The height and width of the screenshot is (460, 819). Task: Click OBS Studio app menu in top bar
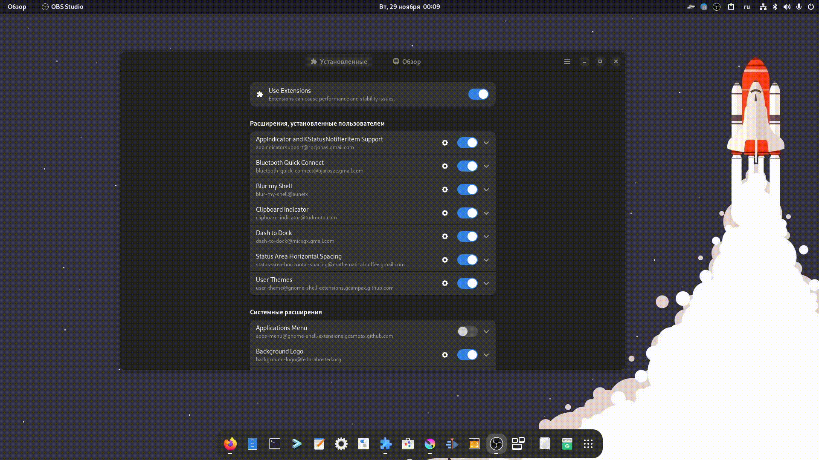[x=62, y=7]
